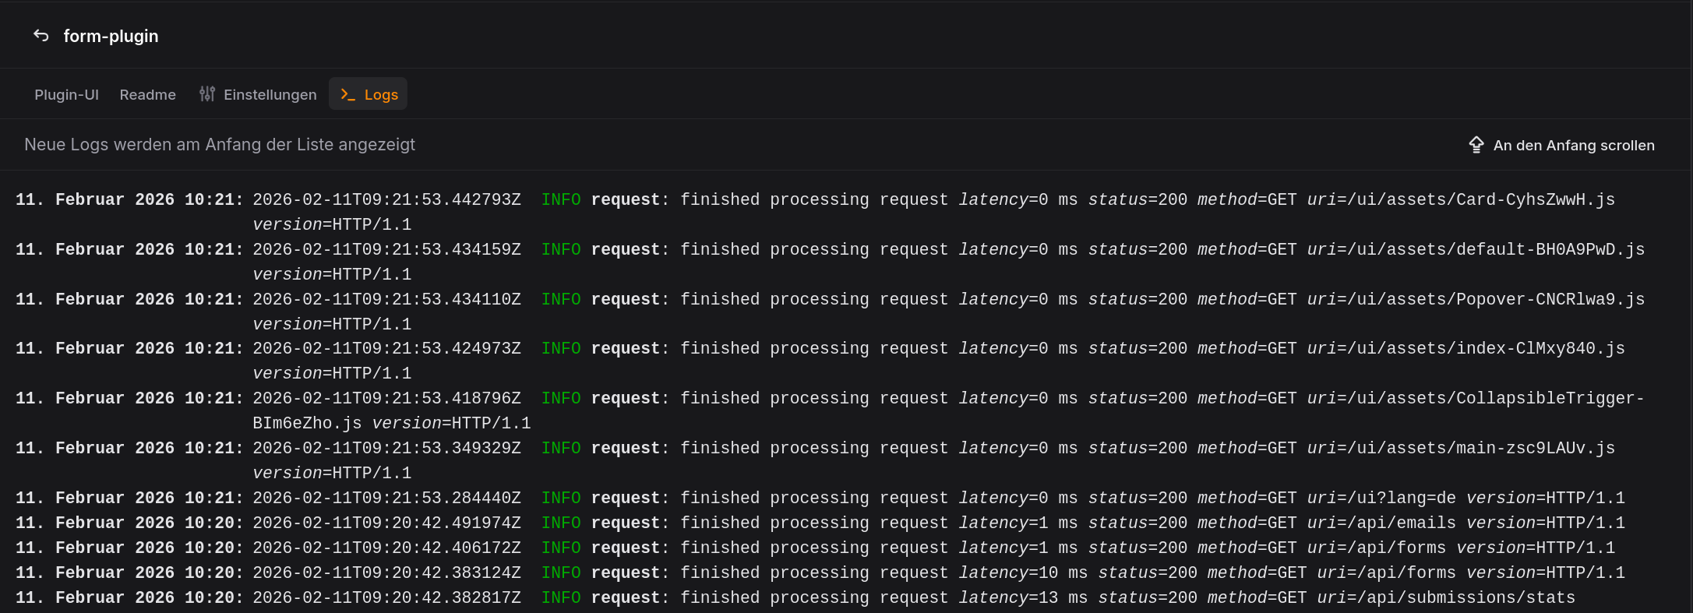
Task: Click the 'Neue Logs werden am Anfang' notice
Action: [x=220, y=145]
